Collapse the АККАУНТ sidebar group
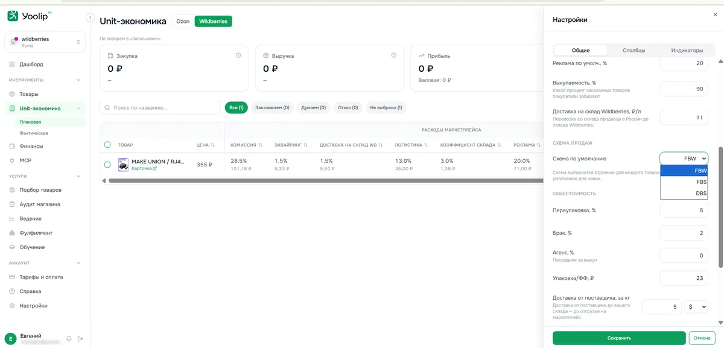This screenshot has width=724, height=348. pos(78,263)
